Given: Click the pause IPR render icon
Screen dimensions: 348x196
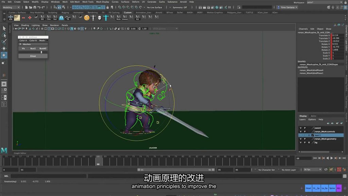Looking at the screenshot, I should [229, 7].
